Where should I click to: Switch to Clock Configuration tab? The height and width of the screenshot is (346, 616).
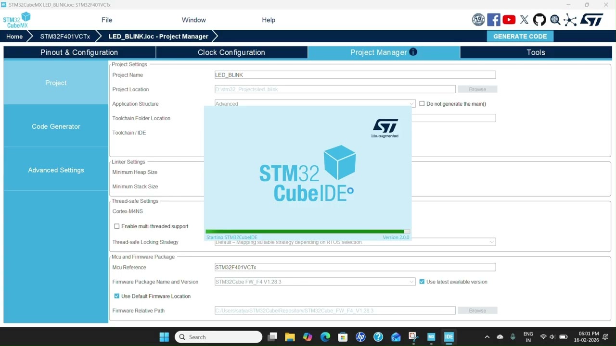point(231,52)
